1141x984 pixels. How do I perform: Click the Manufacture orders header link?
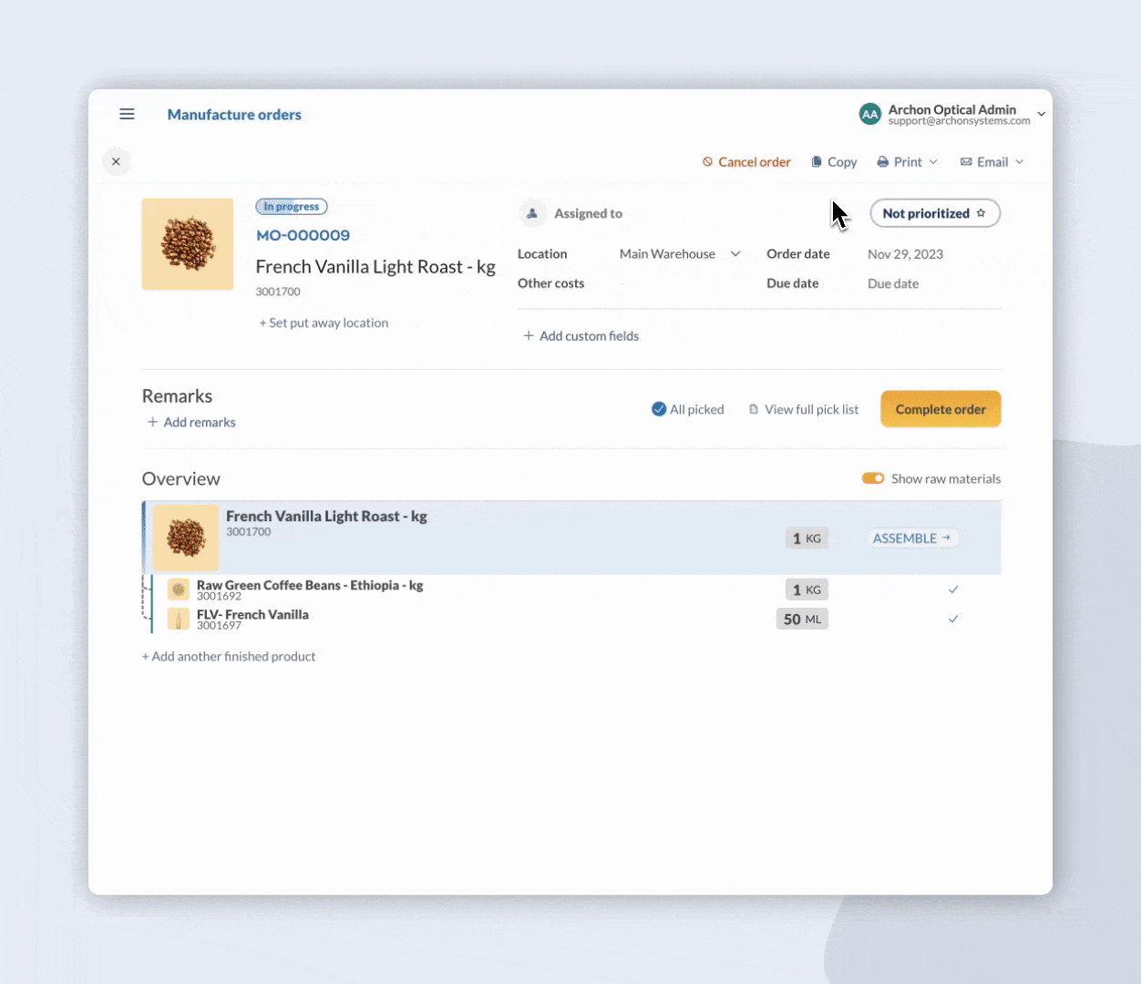pos(234,115)
